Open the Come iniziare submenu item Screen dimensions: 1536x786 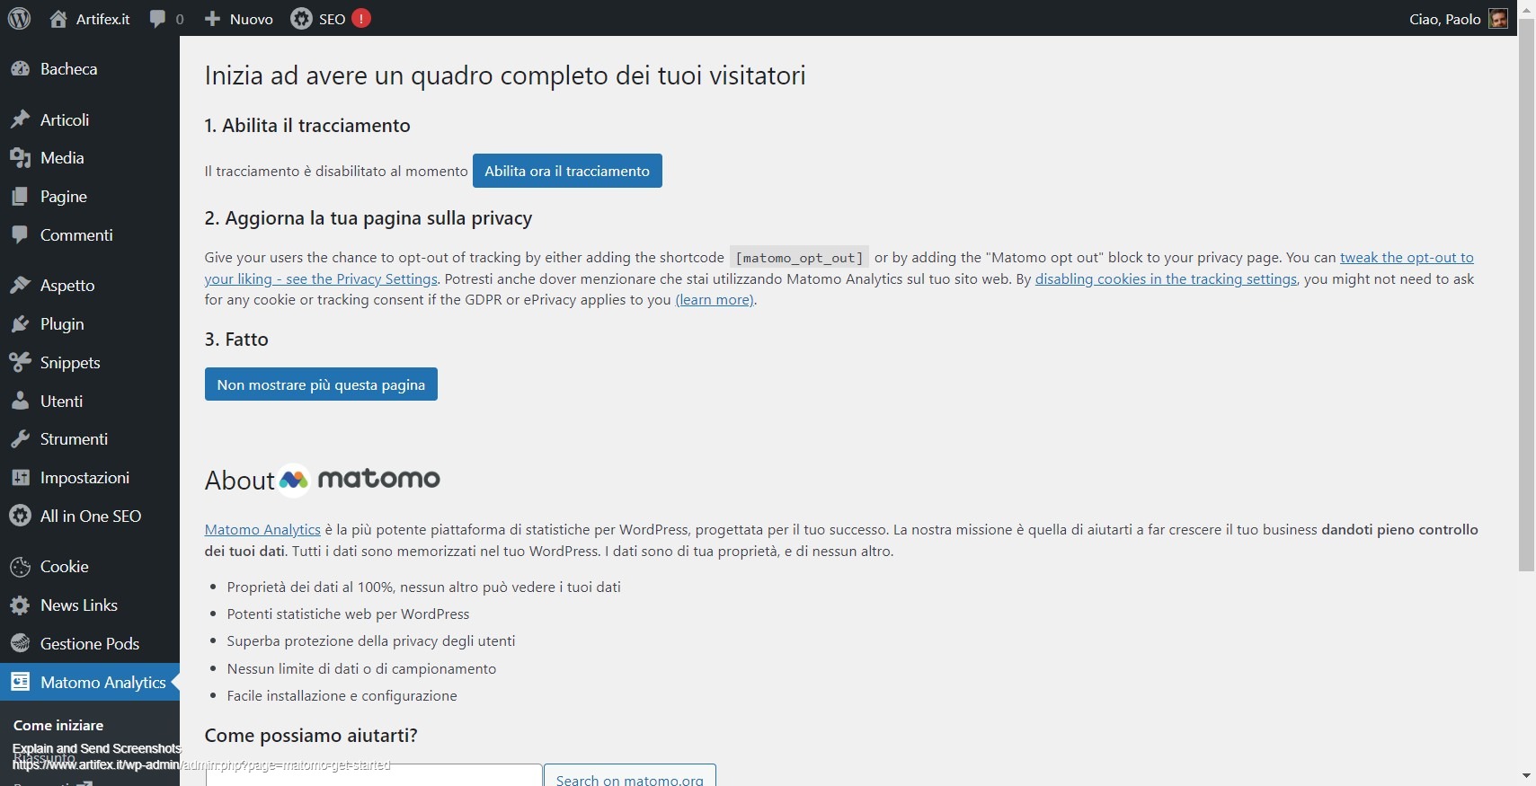58,725
